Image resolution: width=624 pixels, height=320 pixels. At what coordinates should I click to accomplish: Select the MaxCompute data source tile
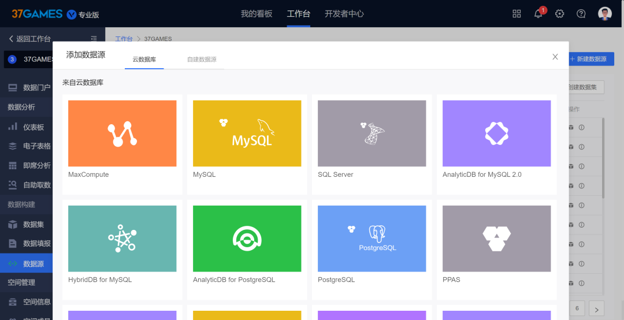[122, 144]
